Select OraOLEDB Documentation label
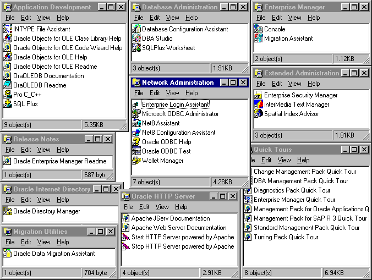372x280 pixels. [48, 76]
